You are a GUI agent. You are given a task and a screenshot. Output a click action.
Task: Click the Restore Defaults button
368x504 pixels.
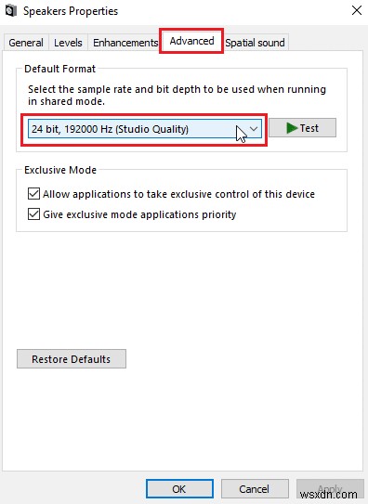click(72, 358)
